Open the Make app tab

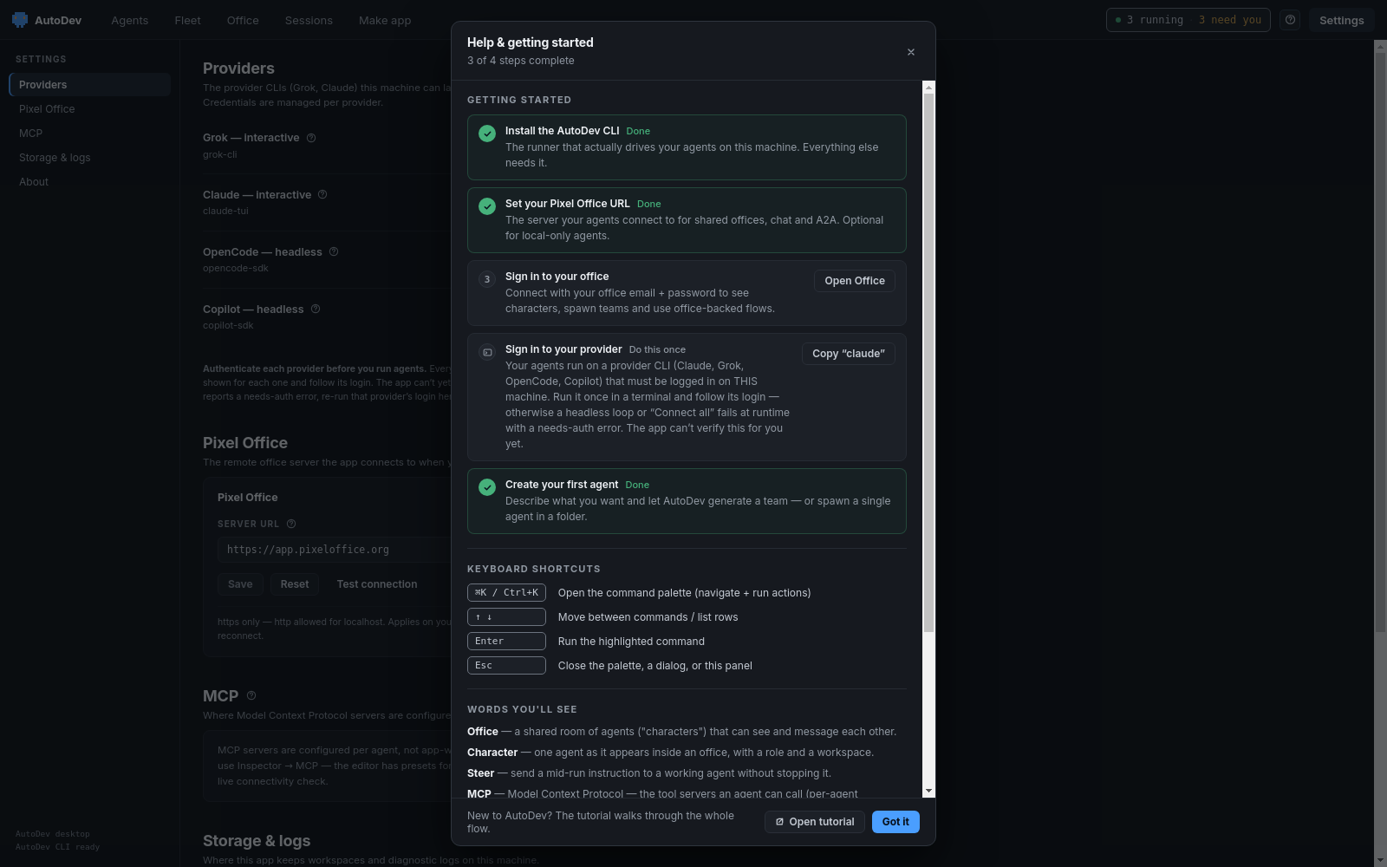tap(385, 20)
